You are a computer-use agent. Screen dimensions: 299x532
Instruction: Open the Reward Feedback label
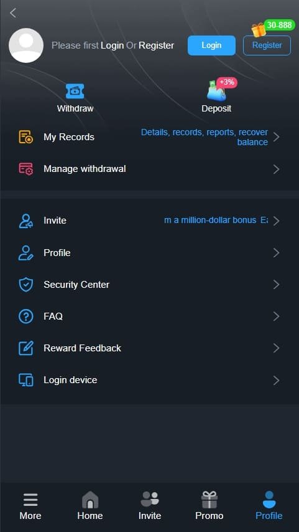coord(82,348)
